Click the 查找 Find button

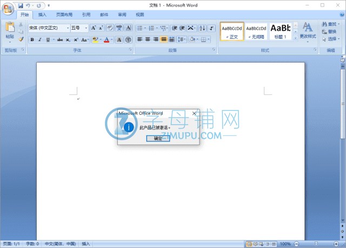point(330,24)
